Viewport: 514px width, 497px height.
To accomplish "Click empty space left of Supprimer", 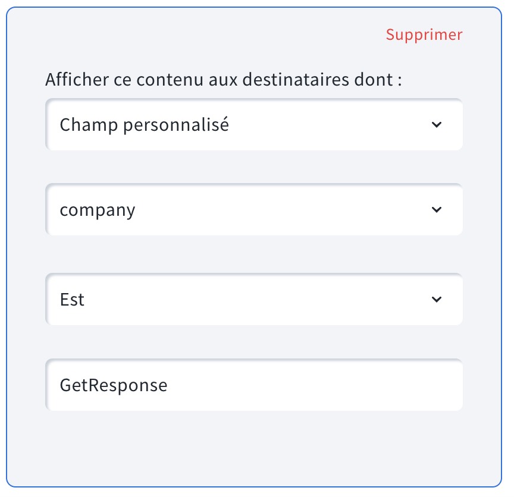I will coord(208,34).
